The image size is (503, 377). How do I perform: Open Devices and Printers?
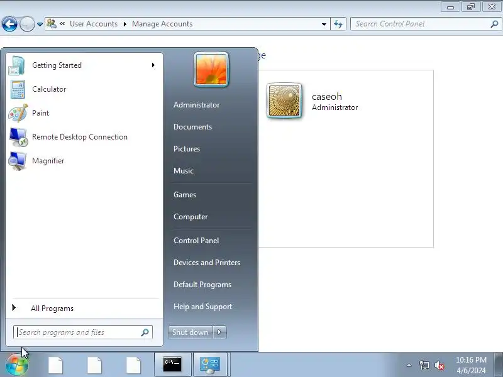[207, 263]
